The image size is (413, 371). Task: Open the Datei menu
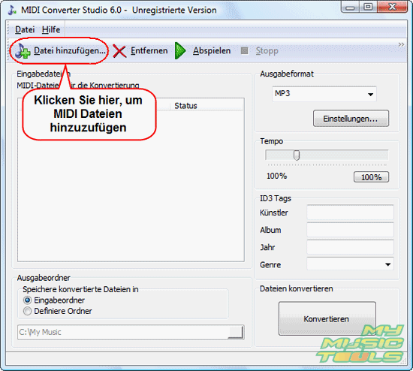(x=25, y=29)
